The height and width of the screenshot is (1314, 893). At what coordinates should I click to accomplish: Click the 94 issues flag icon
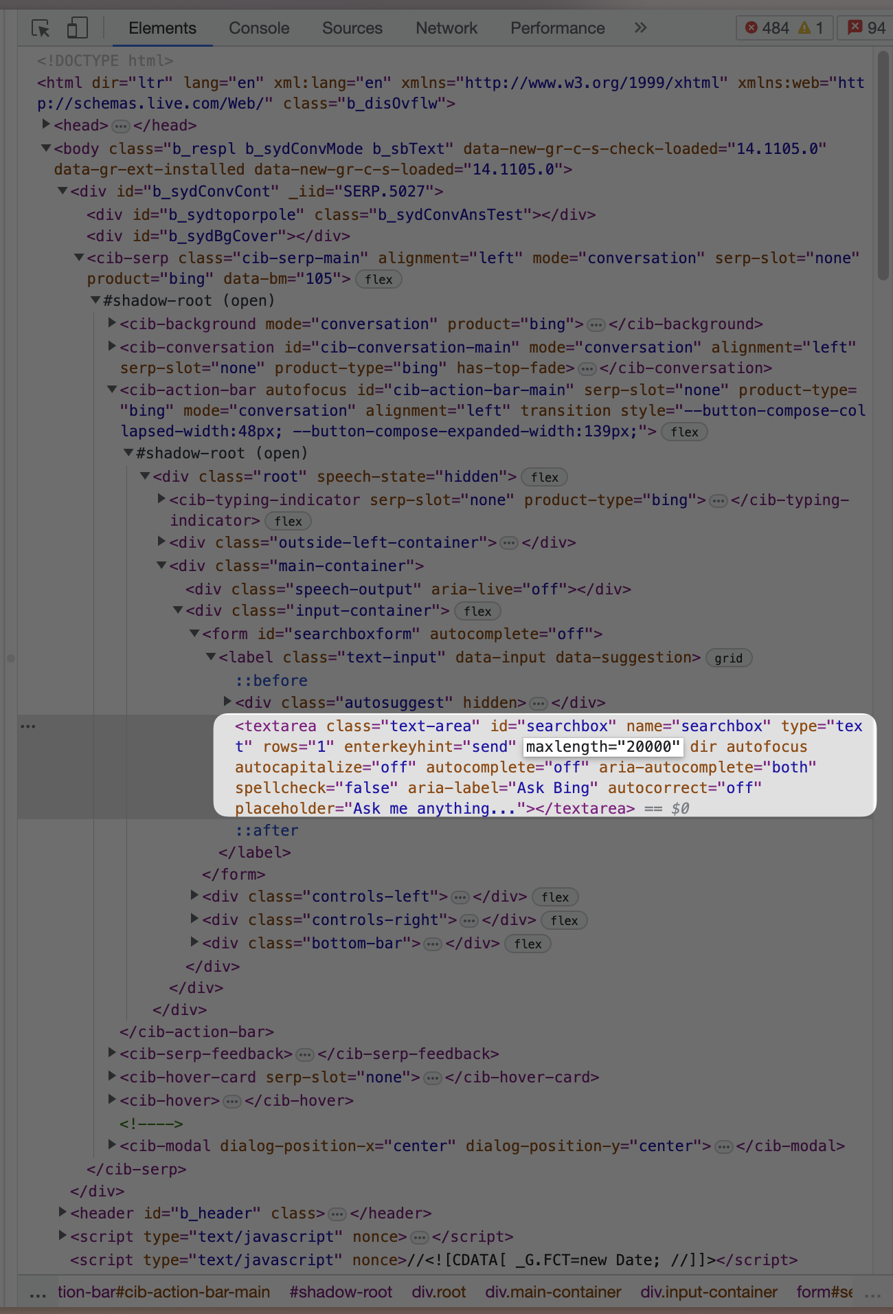(x=855, y=27)
